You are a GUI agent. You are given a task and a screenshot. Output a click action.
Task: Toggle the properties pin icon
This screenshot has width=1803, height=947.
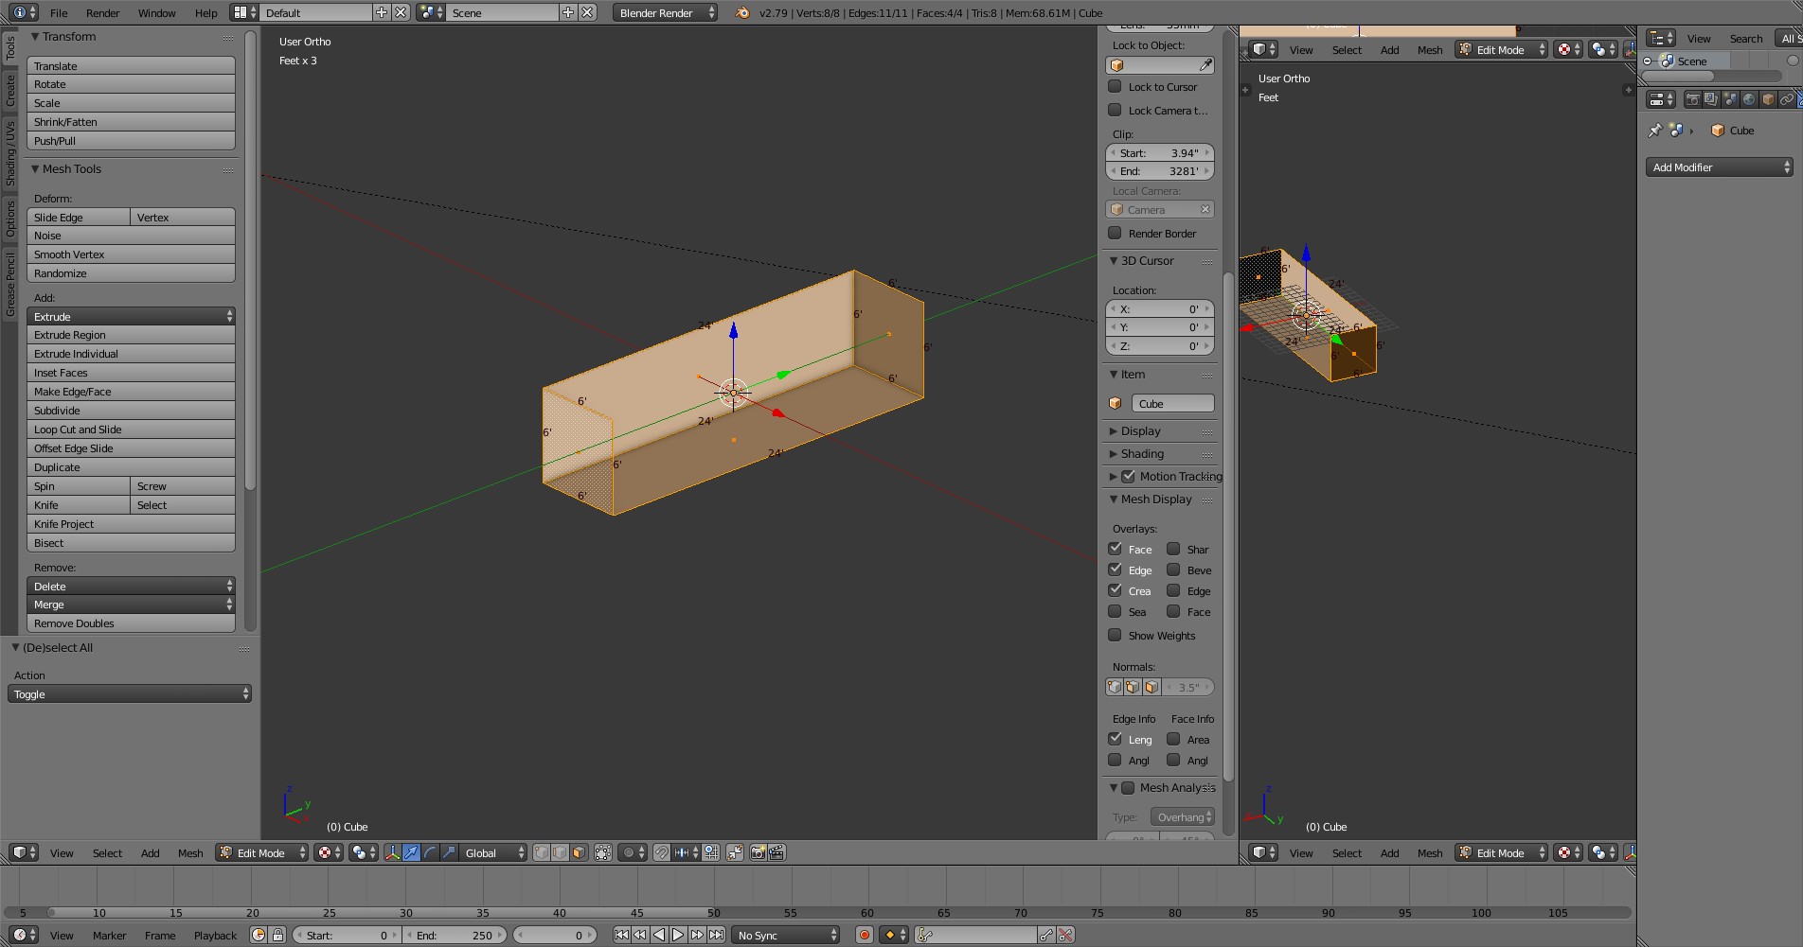1654,131
